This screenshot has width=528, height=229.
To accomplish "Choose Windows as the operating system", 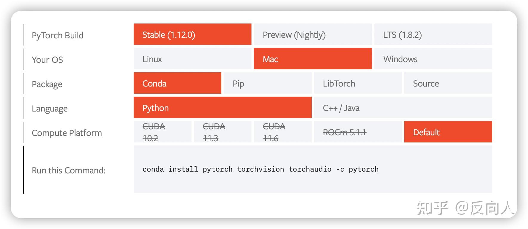I will (x=433, y=59).
